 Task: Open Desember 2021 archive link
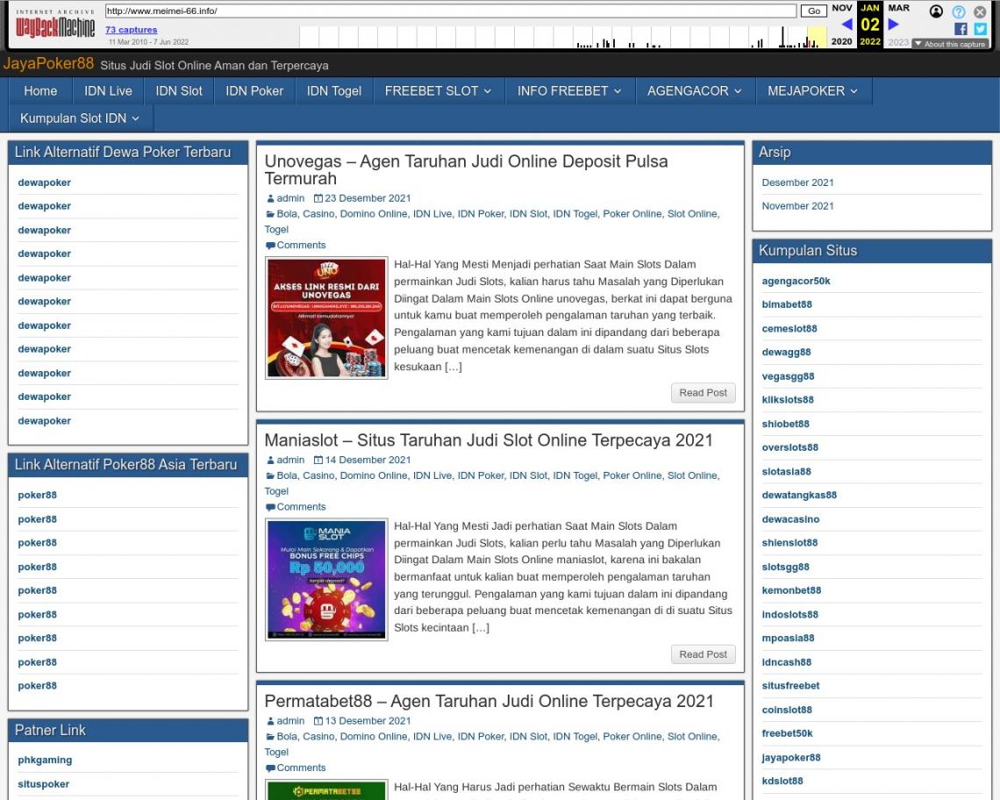(798, 182)
